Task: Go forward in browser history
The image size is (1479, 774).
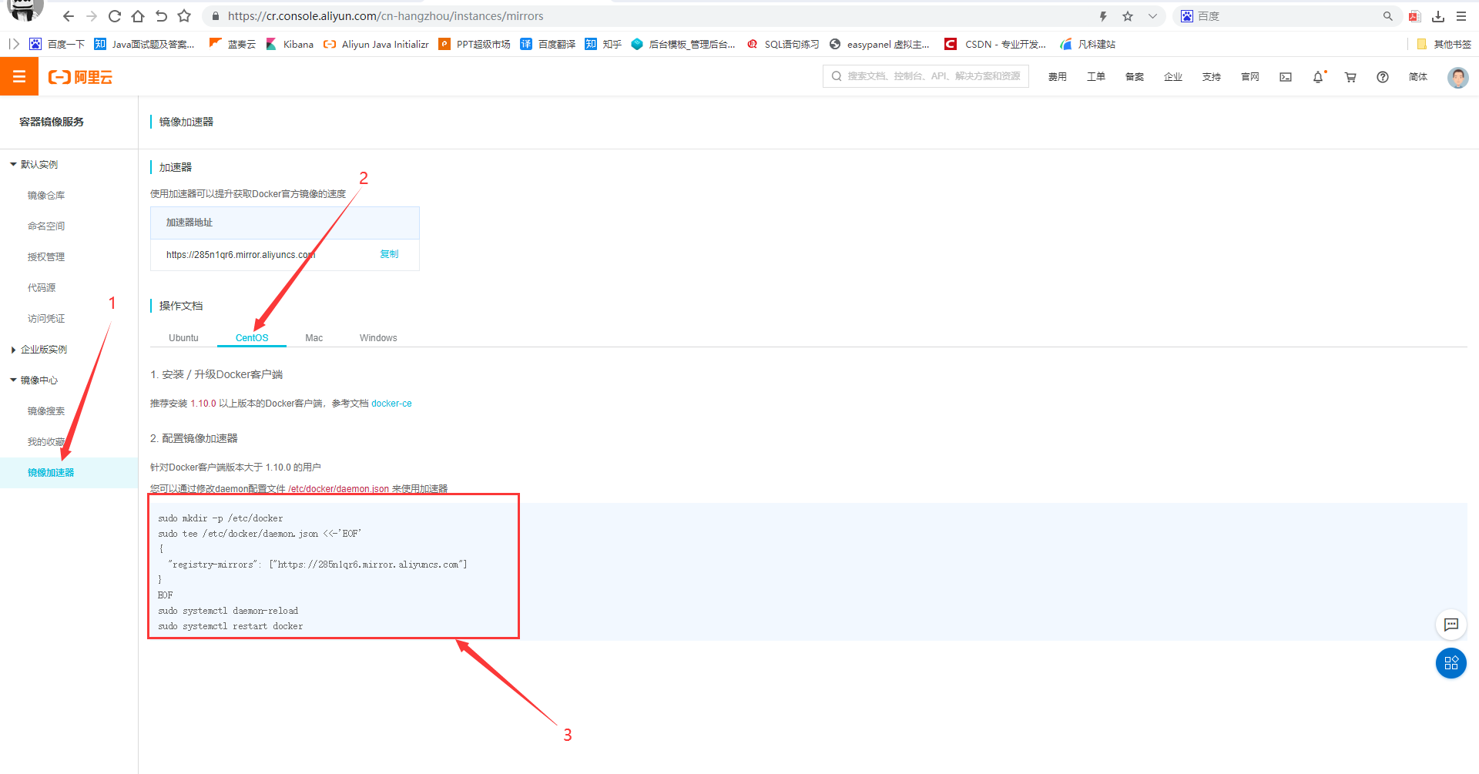Action: point(92,16)
